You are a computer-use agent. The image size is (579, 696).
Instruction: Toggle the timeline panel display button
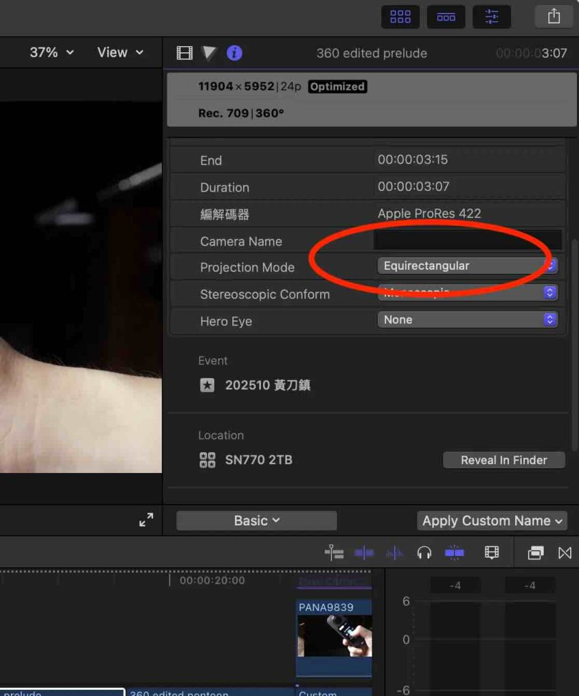pos(446,16)
